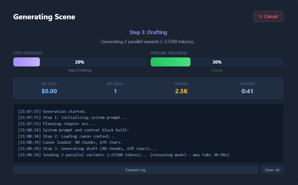298x185 pixels.
Task: Click the PIPELINE PROGRESS label
Action: [x=169, y=53]
